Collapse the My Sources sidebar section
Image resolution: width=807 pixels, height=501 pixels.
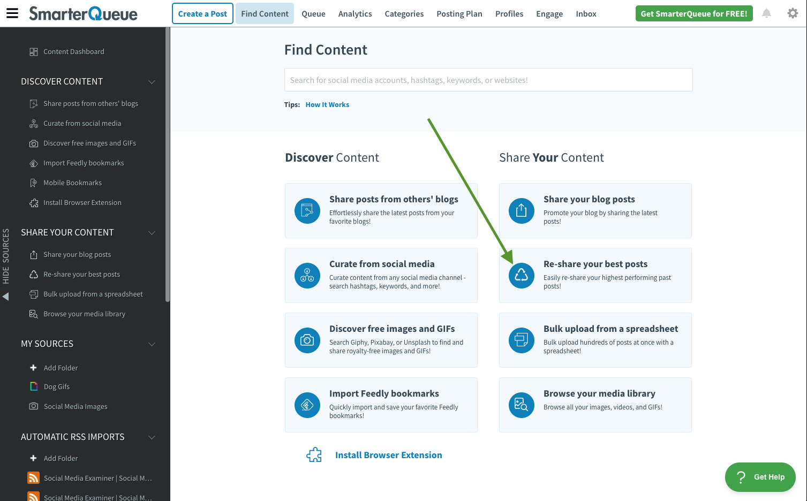pyautogui.click(x=152, y=344)
